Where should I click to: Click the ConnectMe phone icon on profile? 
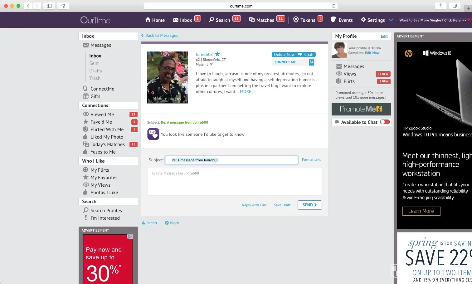[x=311, y=62]
